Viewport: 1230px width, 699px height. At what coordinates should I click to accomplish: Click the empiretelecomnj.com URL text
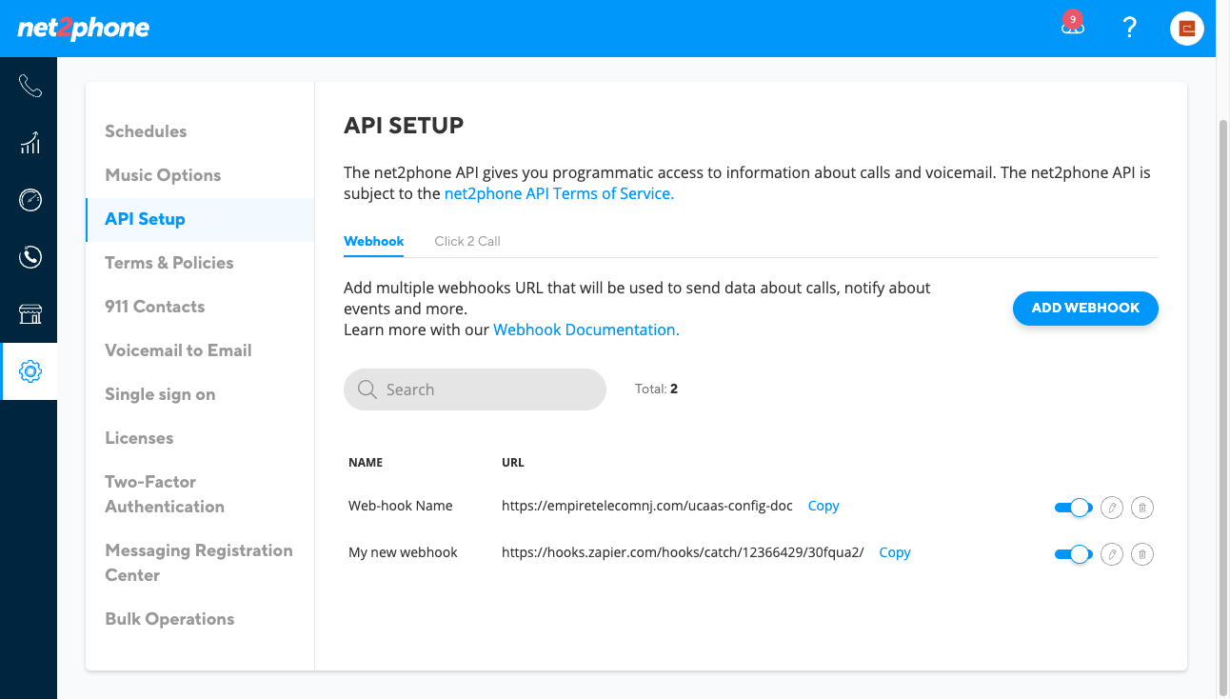coord(647,506)
